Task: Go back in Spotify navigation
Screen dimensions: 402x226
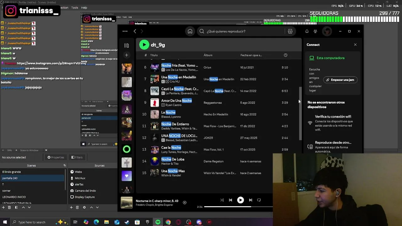Action: [x=135, y=31]
